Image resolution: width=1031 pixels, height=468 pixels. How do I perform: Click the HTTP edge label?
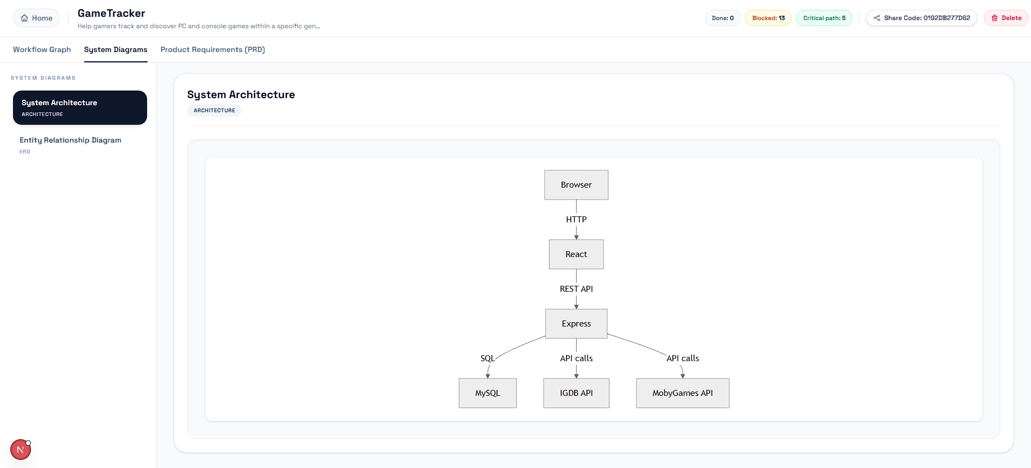click(x=576, y=220)
